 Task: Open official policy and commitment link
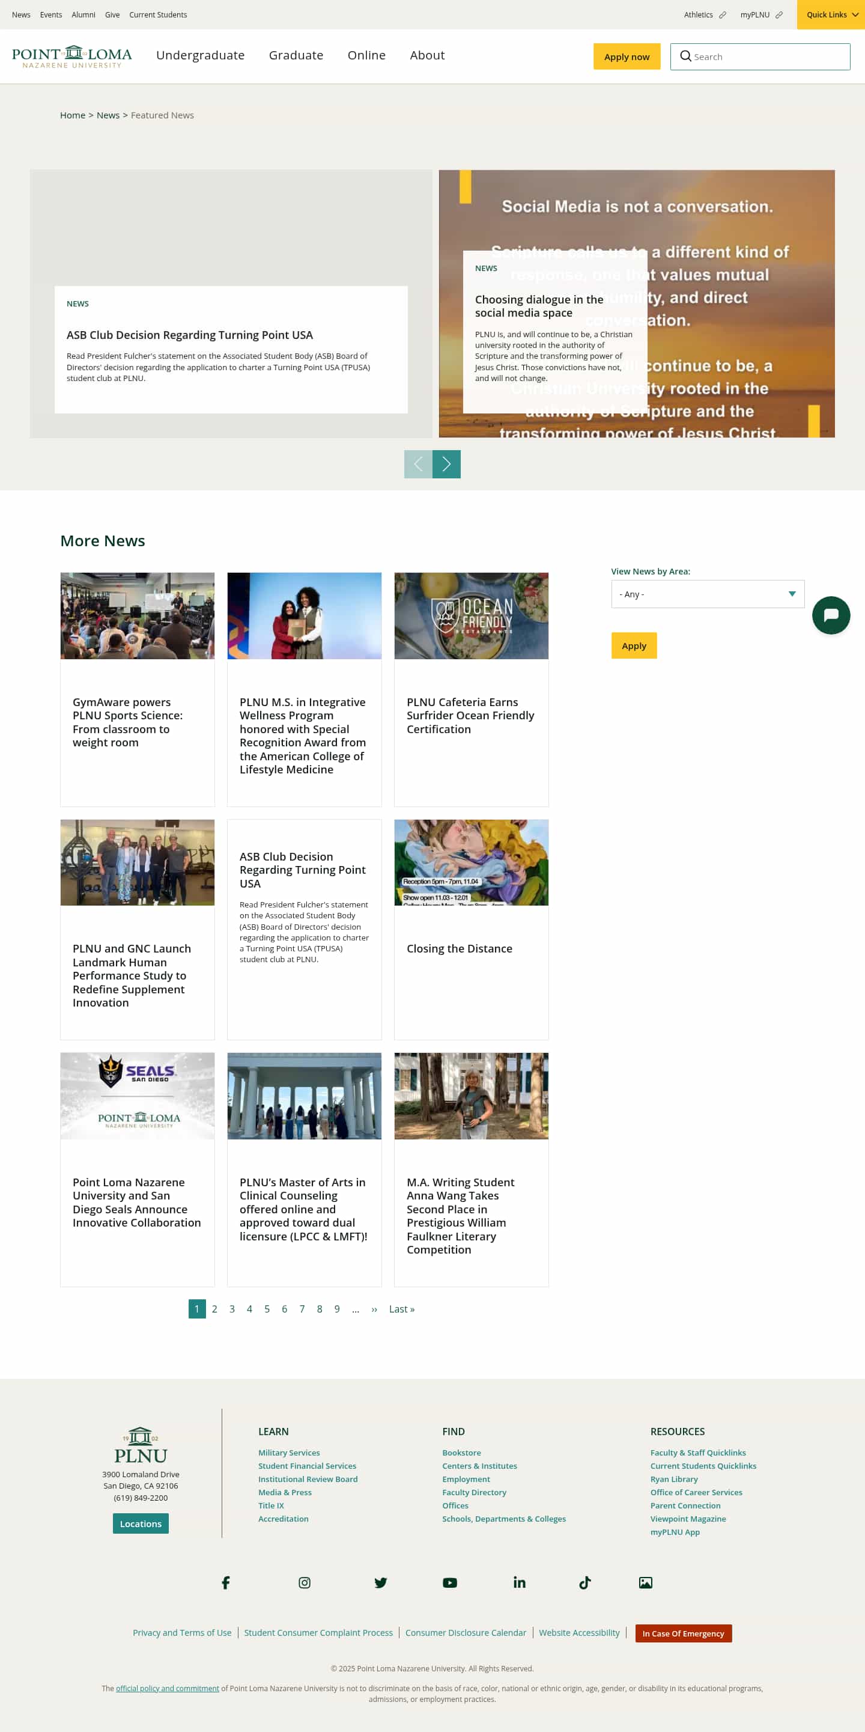click(x=168, y=1688)
